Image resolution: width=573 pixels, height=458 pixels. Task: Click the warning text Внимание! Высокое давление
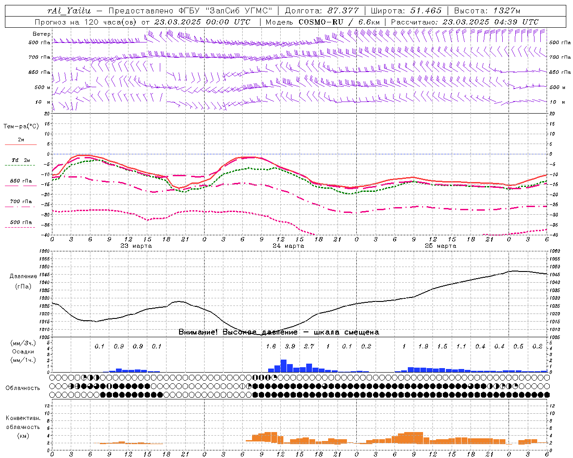pos(238,332)
